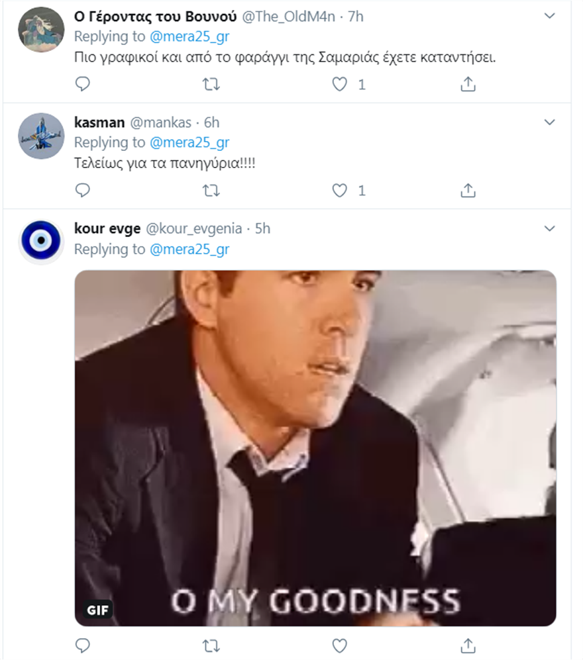This screenshot has height=660, width=583.
Task: Retweet kour evge's GIF tweet
Action: tap(211, 644)
